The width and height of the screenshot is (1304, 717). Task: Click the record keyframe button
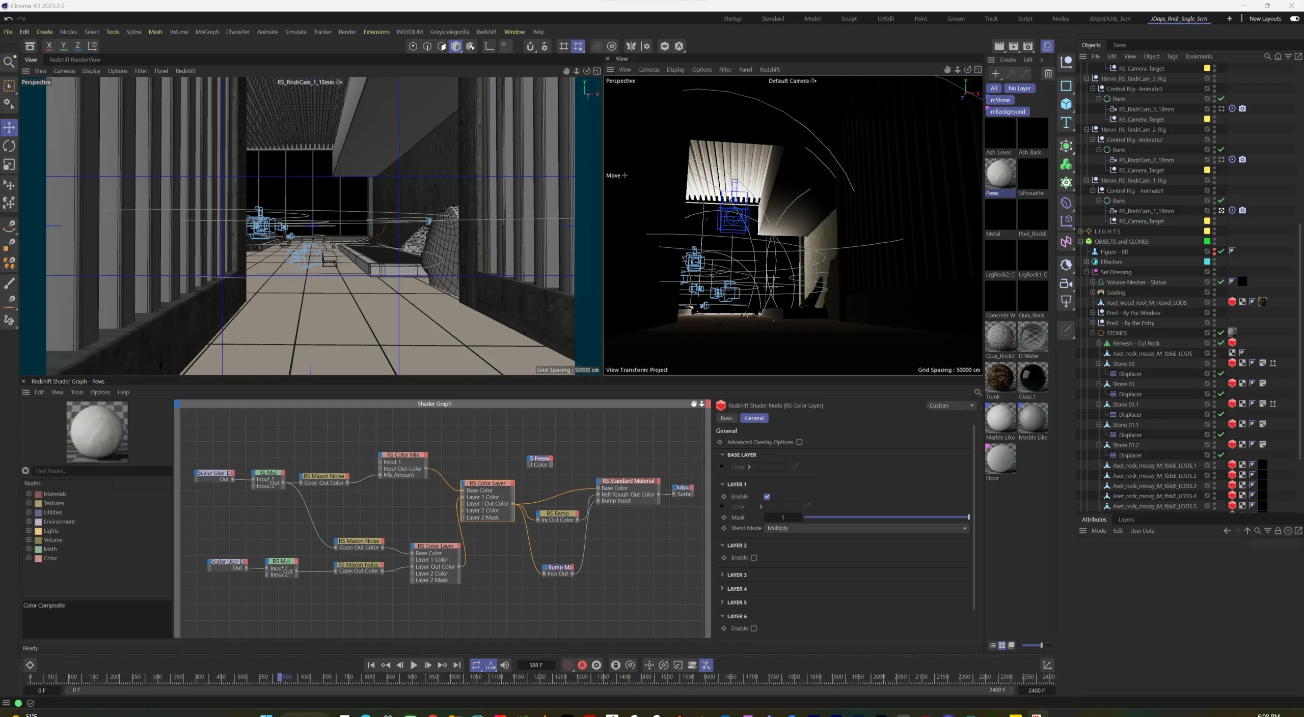567,665
